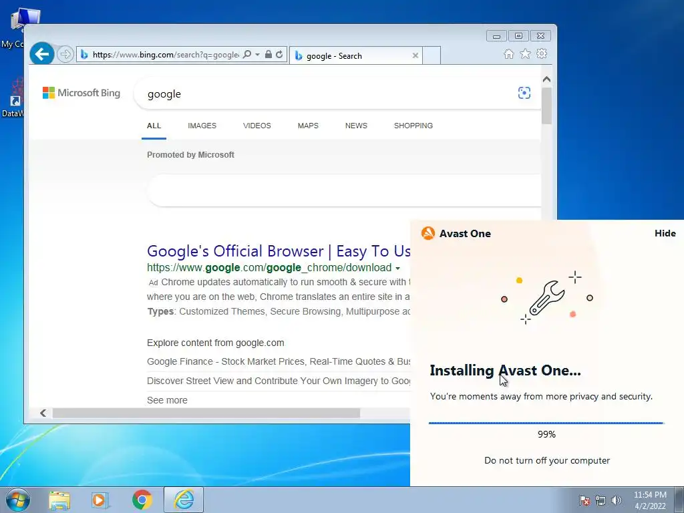The image size is (684, 513).
Task: Select the google - Search tab
Action: (355, 56)
